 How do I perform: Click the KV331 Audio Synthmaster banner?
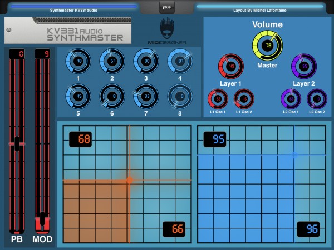coord(68,31)
